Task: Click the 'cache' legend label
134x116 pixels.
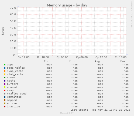Action: [x=11, y=81]
